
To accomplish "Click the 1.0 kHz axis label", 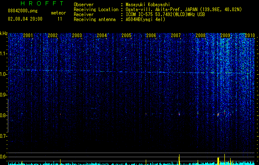I will [3, 74].
